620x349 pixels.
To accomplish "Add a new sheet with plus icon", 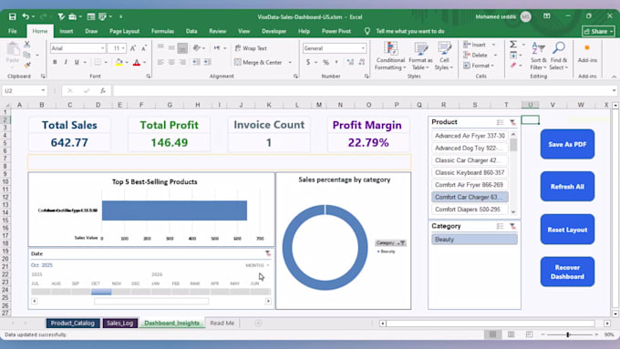I will 258,323.
